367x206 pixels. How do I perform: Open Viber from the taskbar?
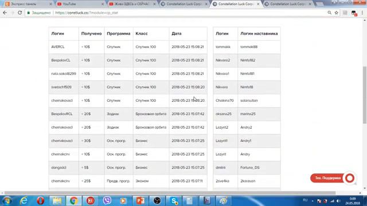(x=107, y=201)
